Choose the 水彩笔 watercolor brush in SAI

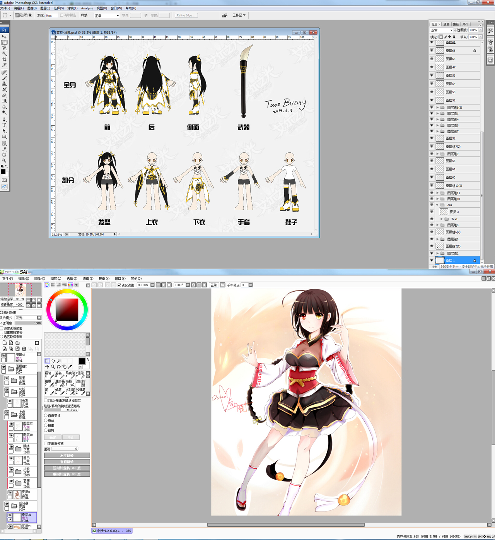(71, 391)
